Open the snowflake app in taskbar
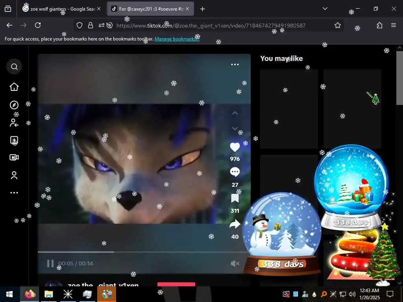Screen dimensions: 403x302 (68, 294)
